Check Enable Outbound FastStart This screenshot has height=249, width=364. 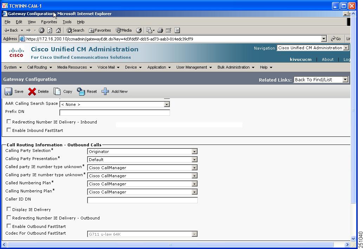(x=9, y=226)
